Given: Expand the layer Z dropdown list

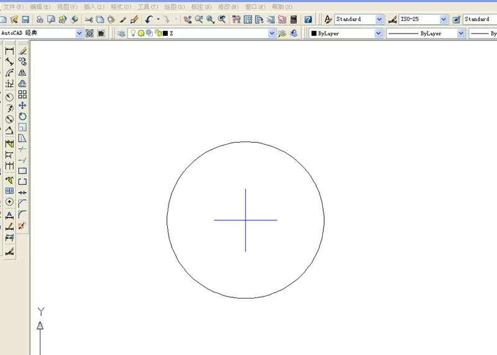Looking at the screenshot, I should click(x=271, y=34).
